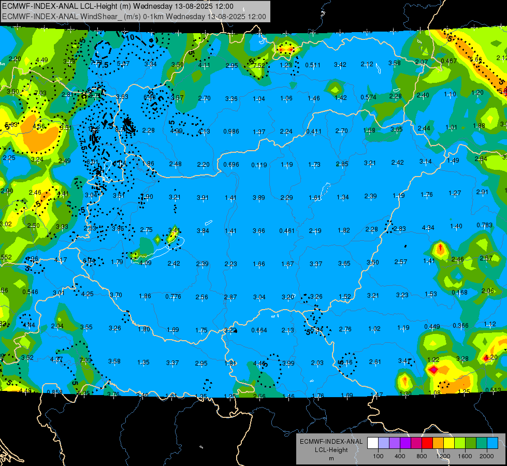
Task: Click the wind shear value 0.664
Action: pyautogui.click(x=259, y=330)
